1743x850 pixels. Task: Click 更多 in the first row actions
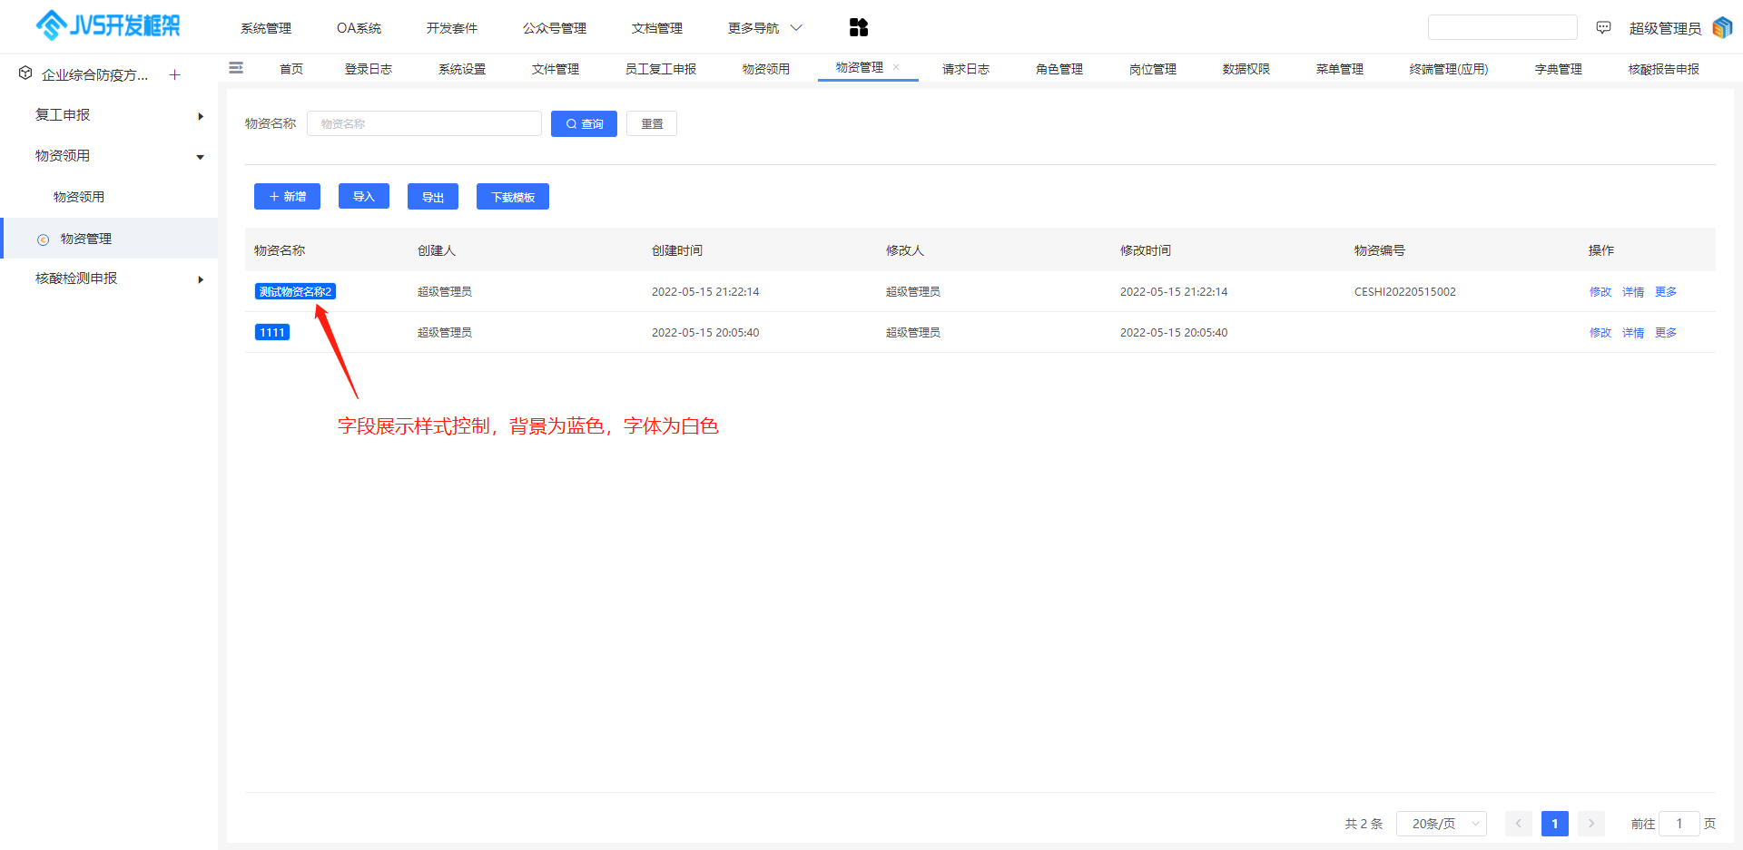point(1666,291)
